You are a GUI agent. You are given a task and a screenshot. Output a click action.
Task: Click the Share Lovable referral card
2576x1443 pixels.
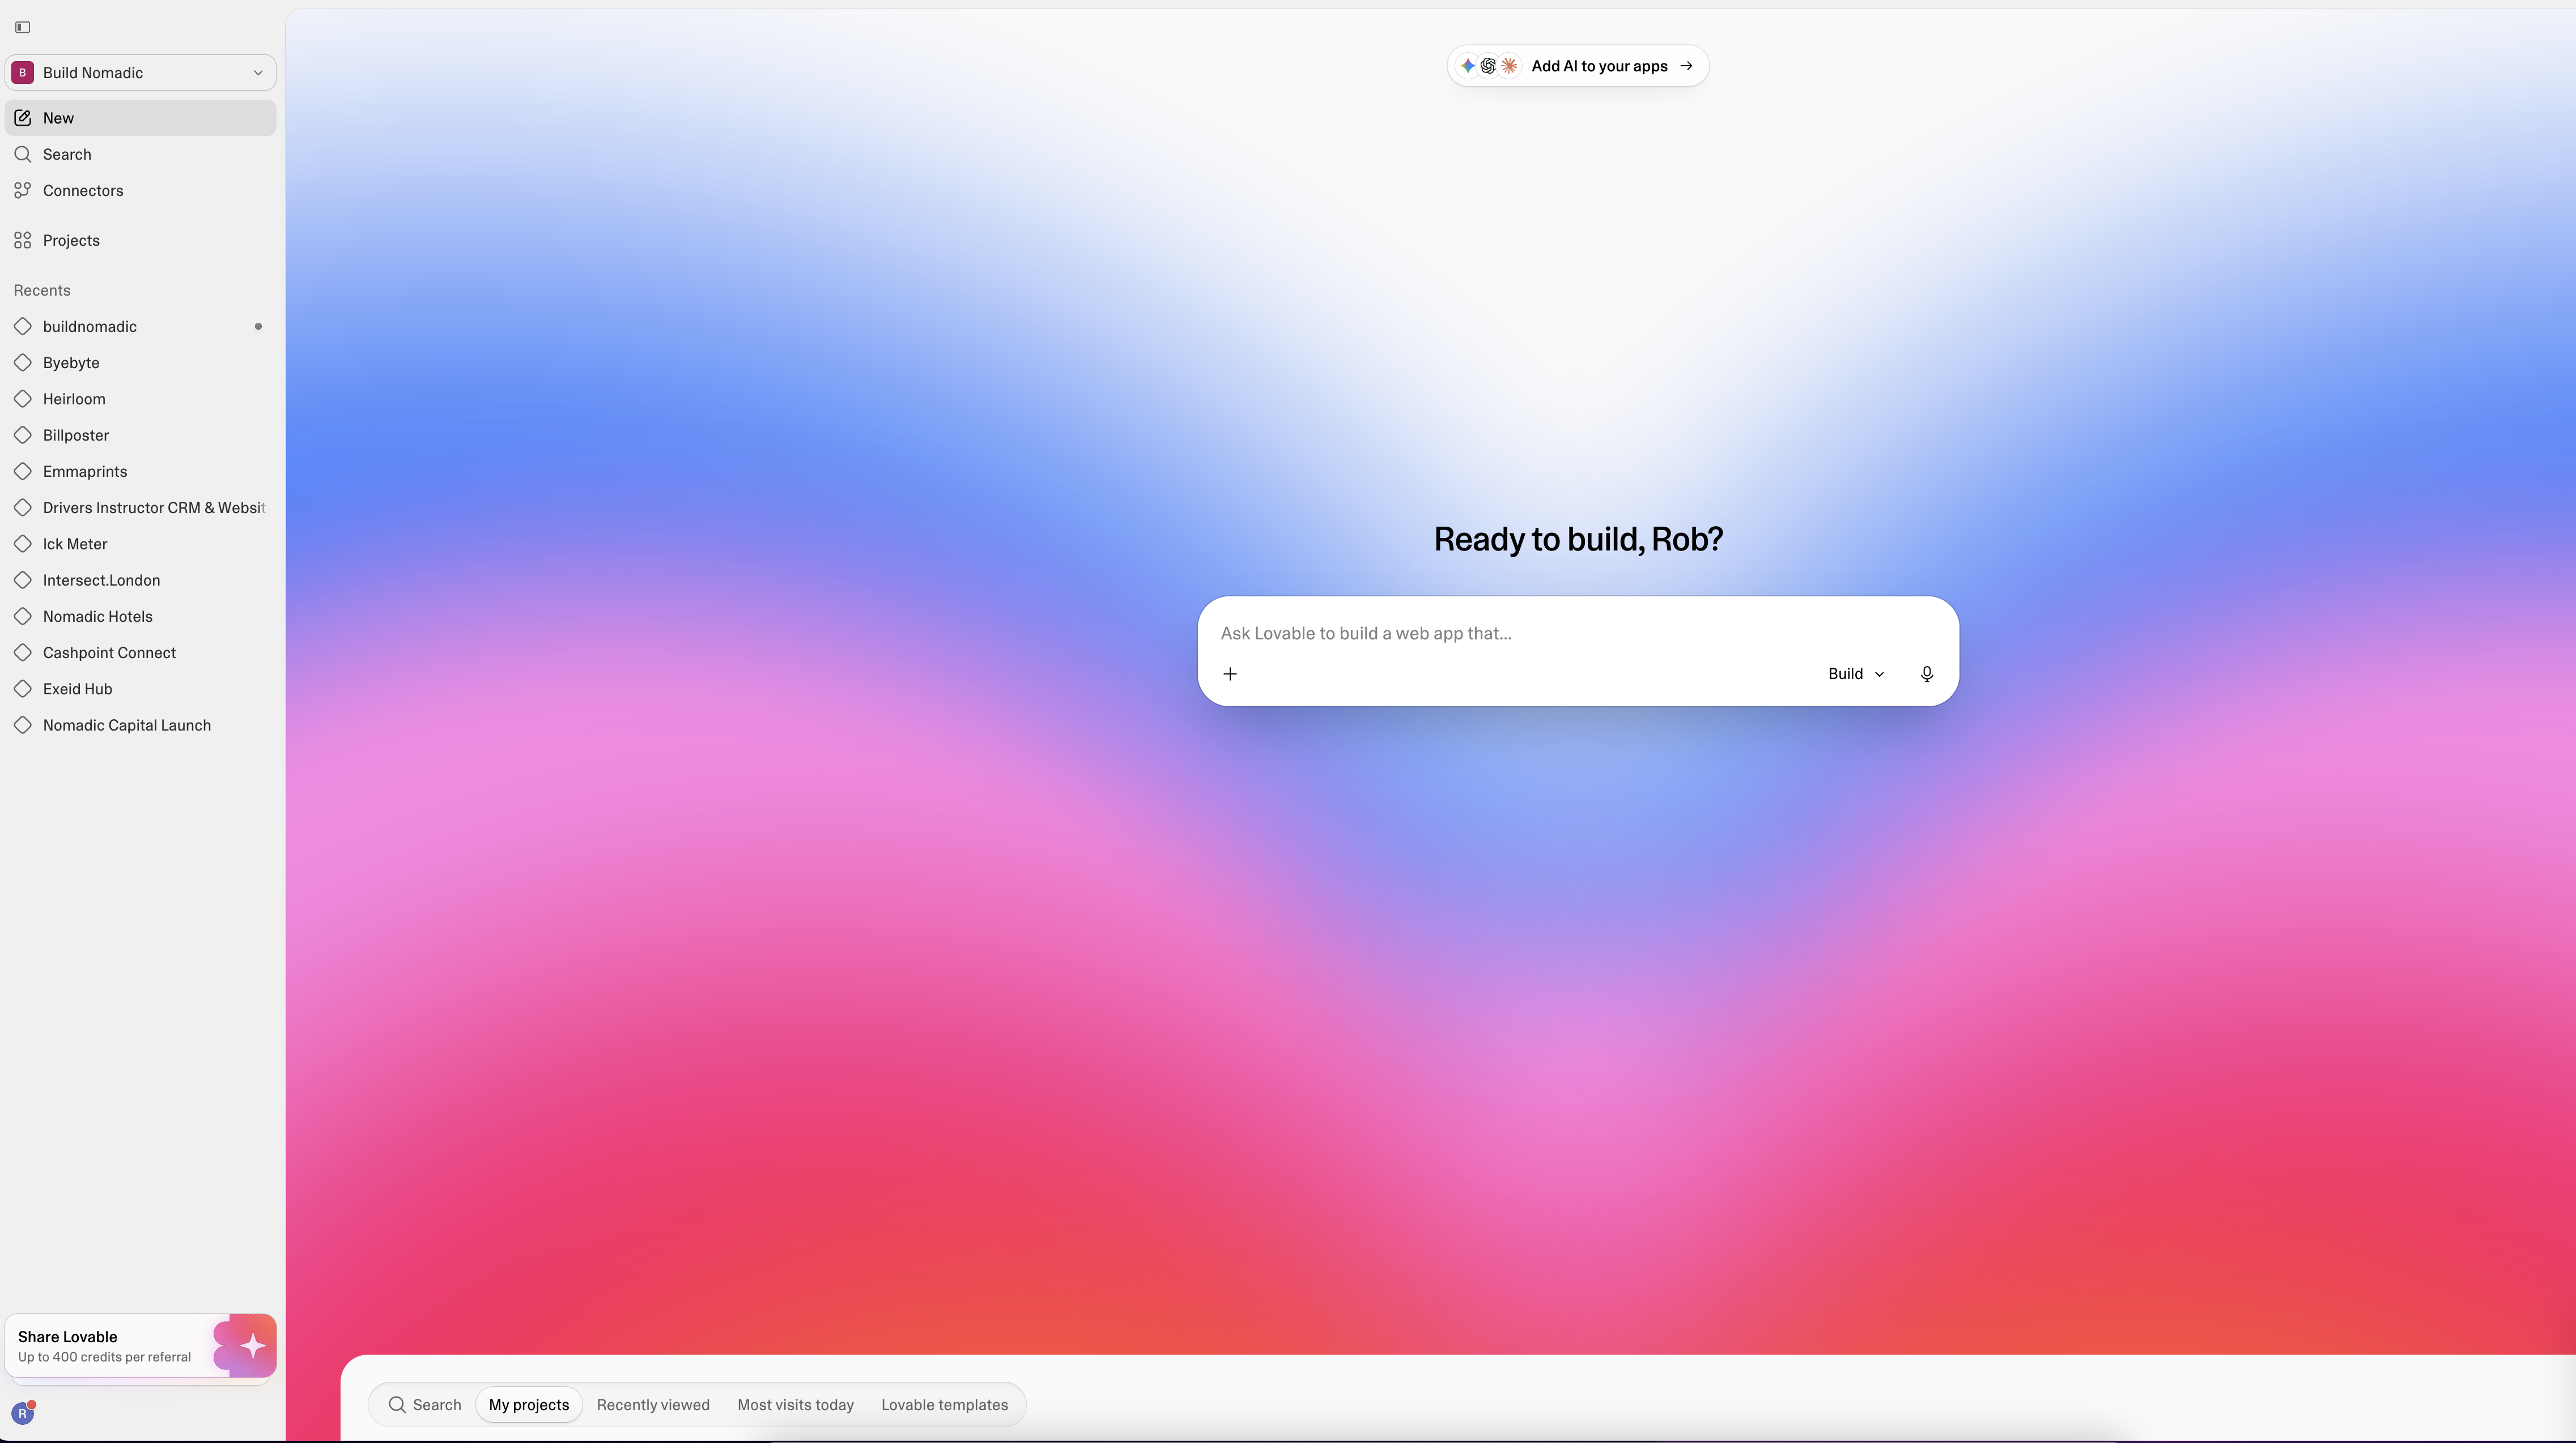coord(140,1346)
